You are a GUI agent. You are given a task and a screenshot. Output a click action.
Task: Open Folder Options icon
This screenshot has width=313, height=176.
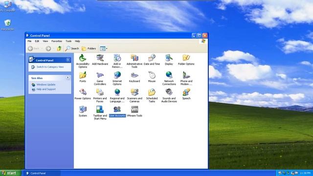[x=186, y=60]
